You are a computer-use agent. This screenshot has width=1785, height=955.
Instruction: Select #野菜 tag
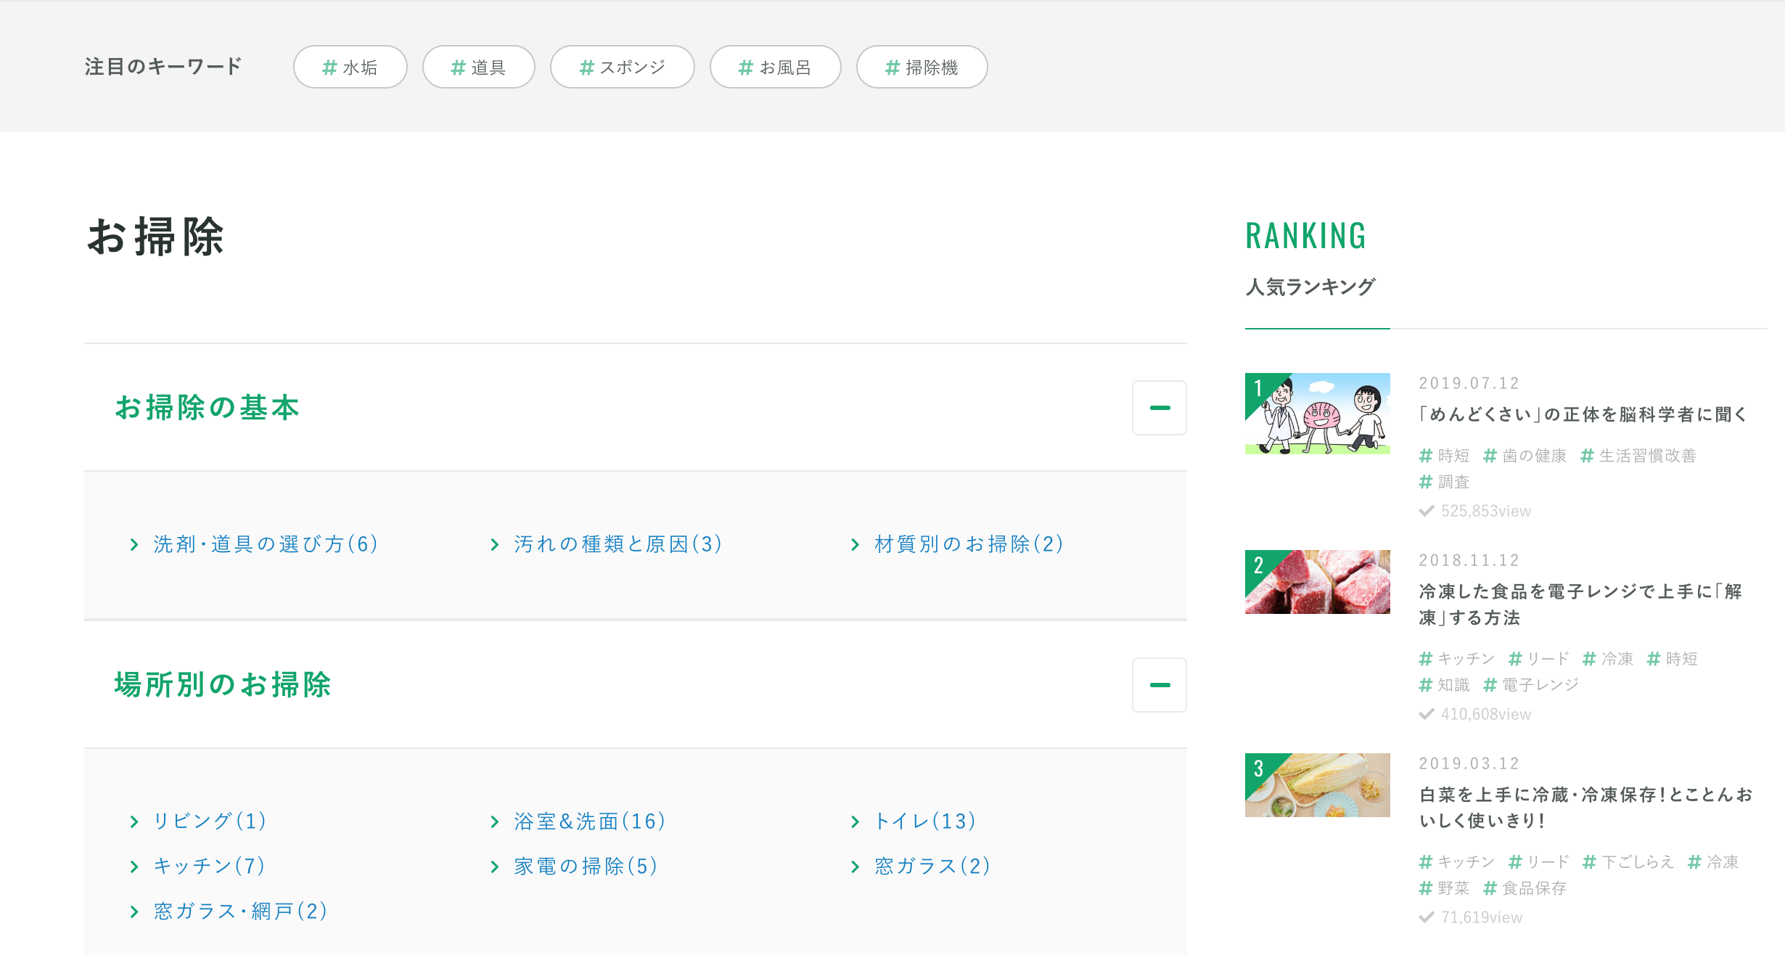click(x=1444, y=888)
